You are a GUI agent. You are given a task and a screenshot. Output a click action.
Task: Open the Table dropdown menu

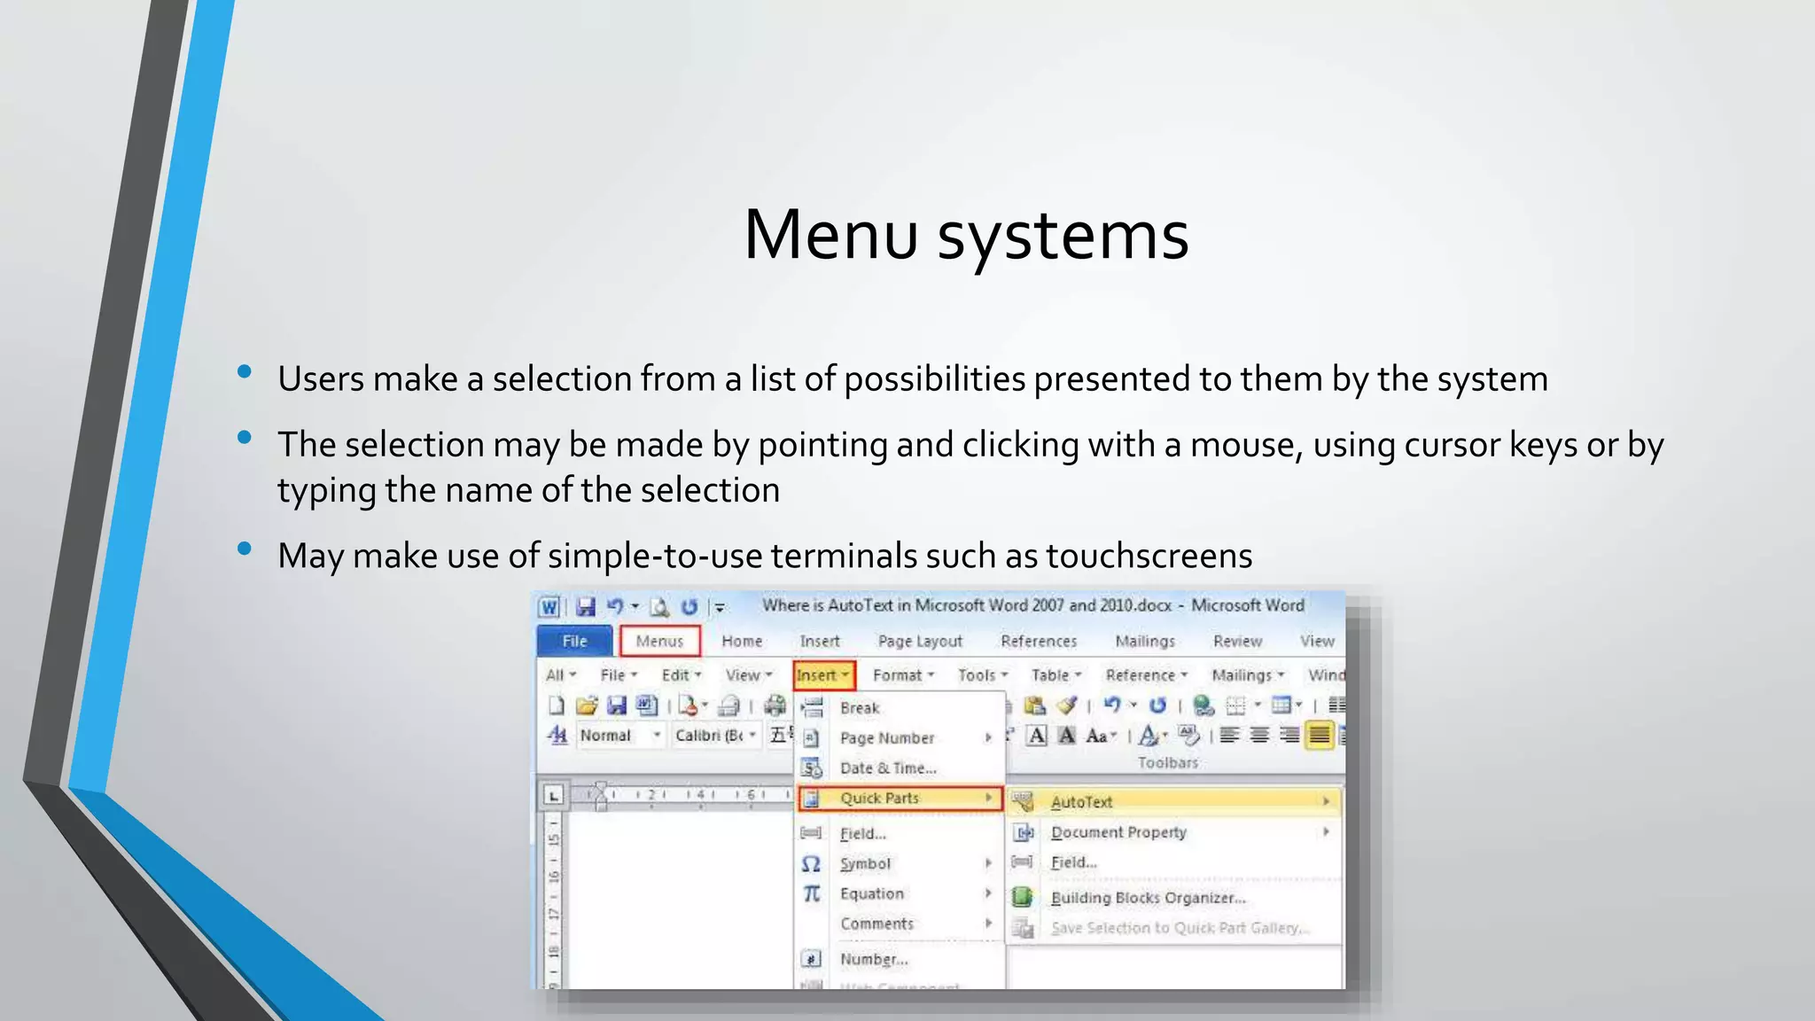(x=1056, y=675)
